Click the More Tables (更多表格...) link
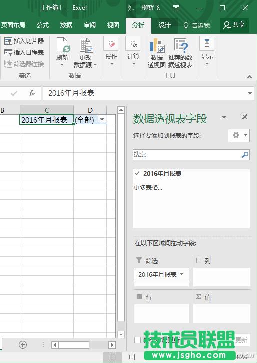 tap(148, 187)
